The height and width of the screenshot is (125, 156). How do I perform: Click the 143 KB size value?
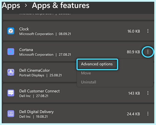click(134, 93)
